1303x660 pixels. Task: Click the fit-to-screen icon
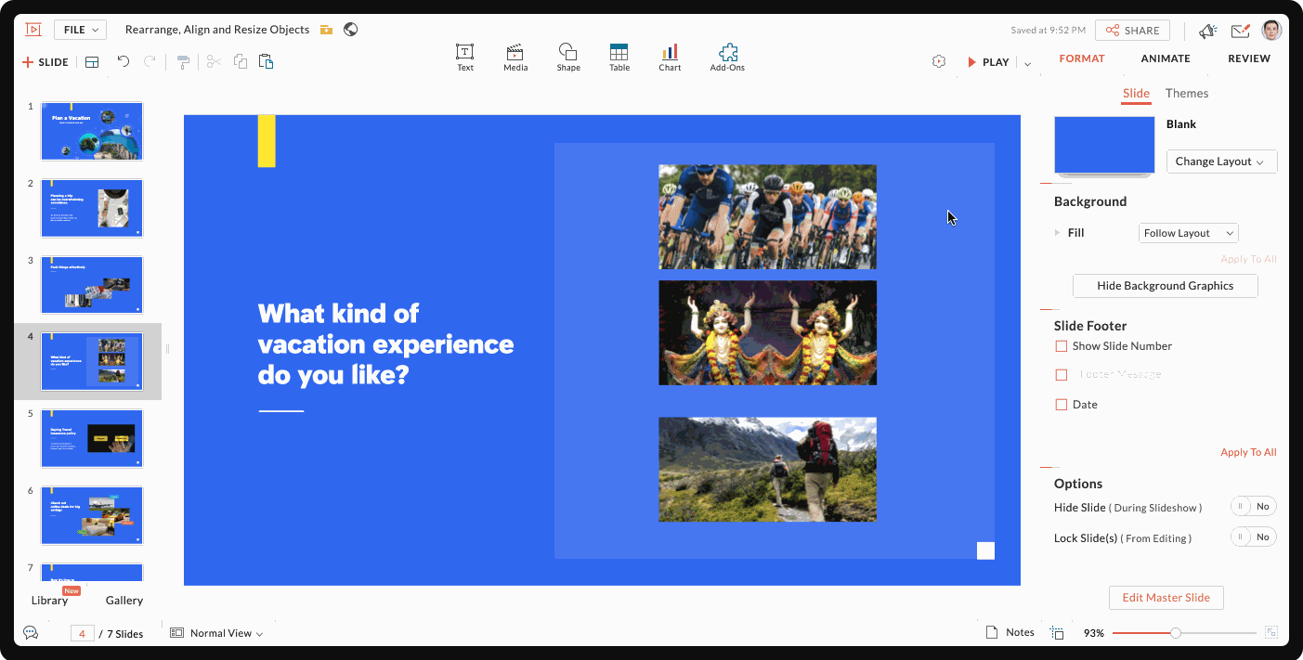[1271, 632]
